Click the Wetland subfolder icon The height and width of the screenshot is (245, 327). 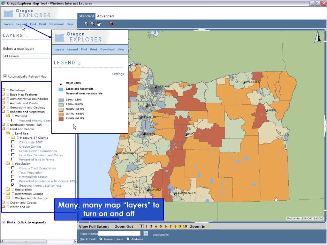tap(8, 116)
